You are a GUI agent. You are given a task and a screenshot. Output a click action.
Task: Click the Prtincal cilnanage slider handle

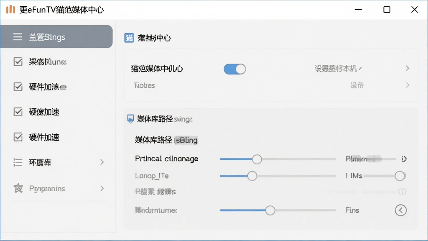[257, 159]
